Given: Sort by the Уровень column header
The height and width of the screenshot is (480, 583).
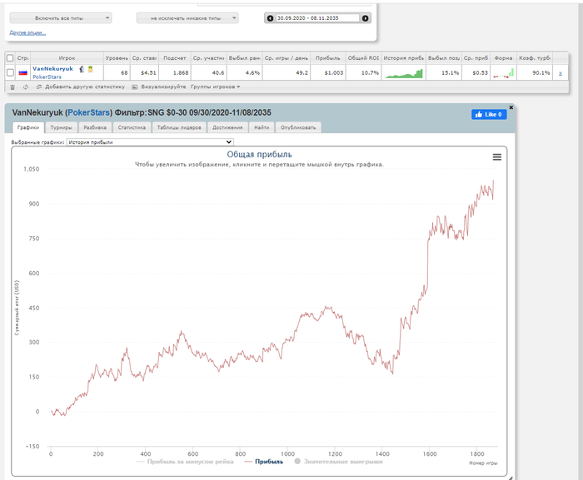Looking at the screenshot, I should (x=117, y=58).
